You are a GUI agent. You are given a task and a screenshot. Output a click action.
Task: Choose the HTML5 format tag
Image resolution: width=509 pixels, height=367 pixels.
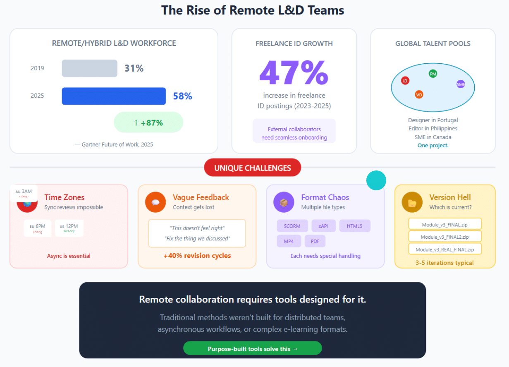pyautogui.click(x=354, y=226)
